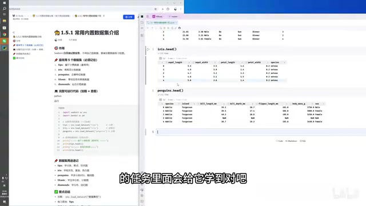Click blue share button in document

click(x=129, y=17)
